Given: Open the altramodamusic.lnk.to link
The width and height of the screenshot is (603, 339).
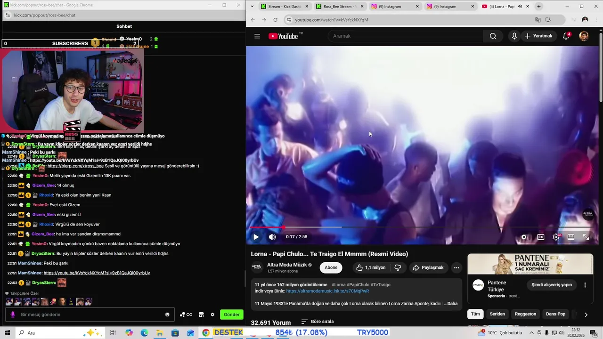Looking at the screenshot, I should pos(327,291).
